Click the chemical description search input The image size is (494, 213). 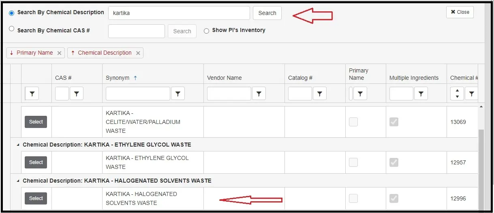(179, 13)
